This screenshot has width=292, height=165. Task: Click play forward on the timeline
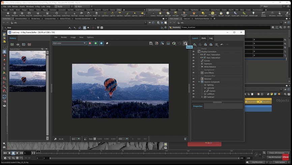(17, 153)
